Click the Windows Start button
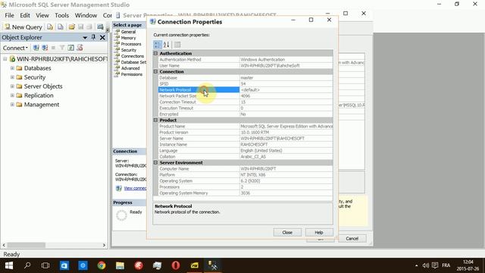The image size is (485, 273). coord(9,265)
